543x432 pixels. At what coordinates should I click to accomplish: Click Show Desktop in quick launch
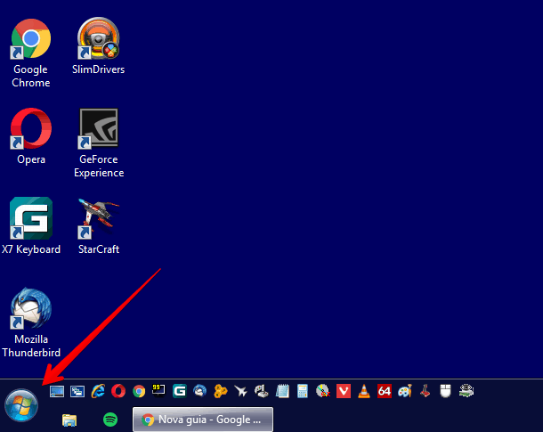(57, 391)
